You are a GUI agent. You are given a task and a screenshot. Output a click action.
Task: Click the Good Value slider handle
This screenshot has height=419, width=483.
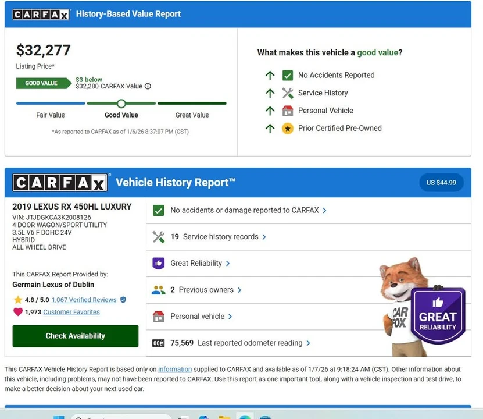121,104
